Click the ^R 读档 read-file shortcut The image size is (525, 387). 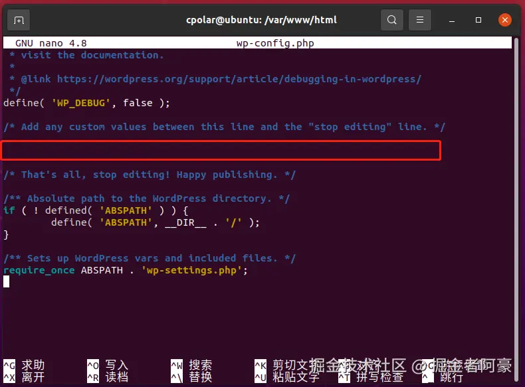pos(108,377)
